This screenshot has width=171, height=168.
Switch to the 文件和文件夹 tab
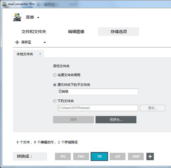pyautogui.click(x=34, y=32)
